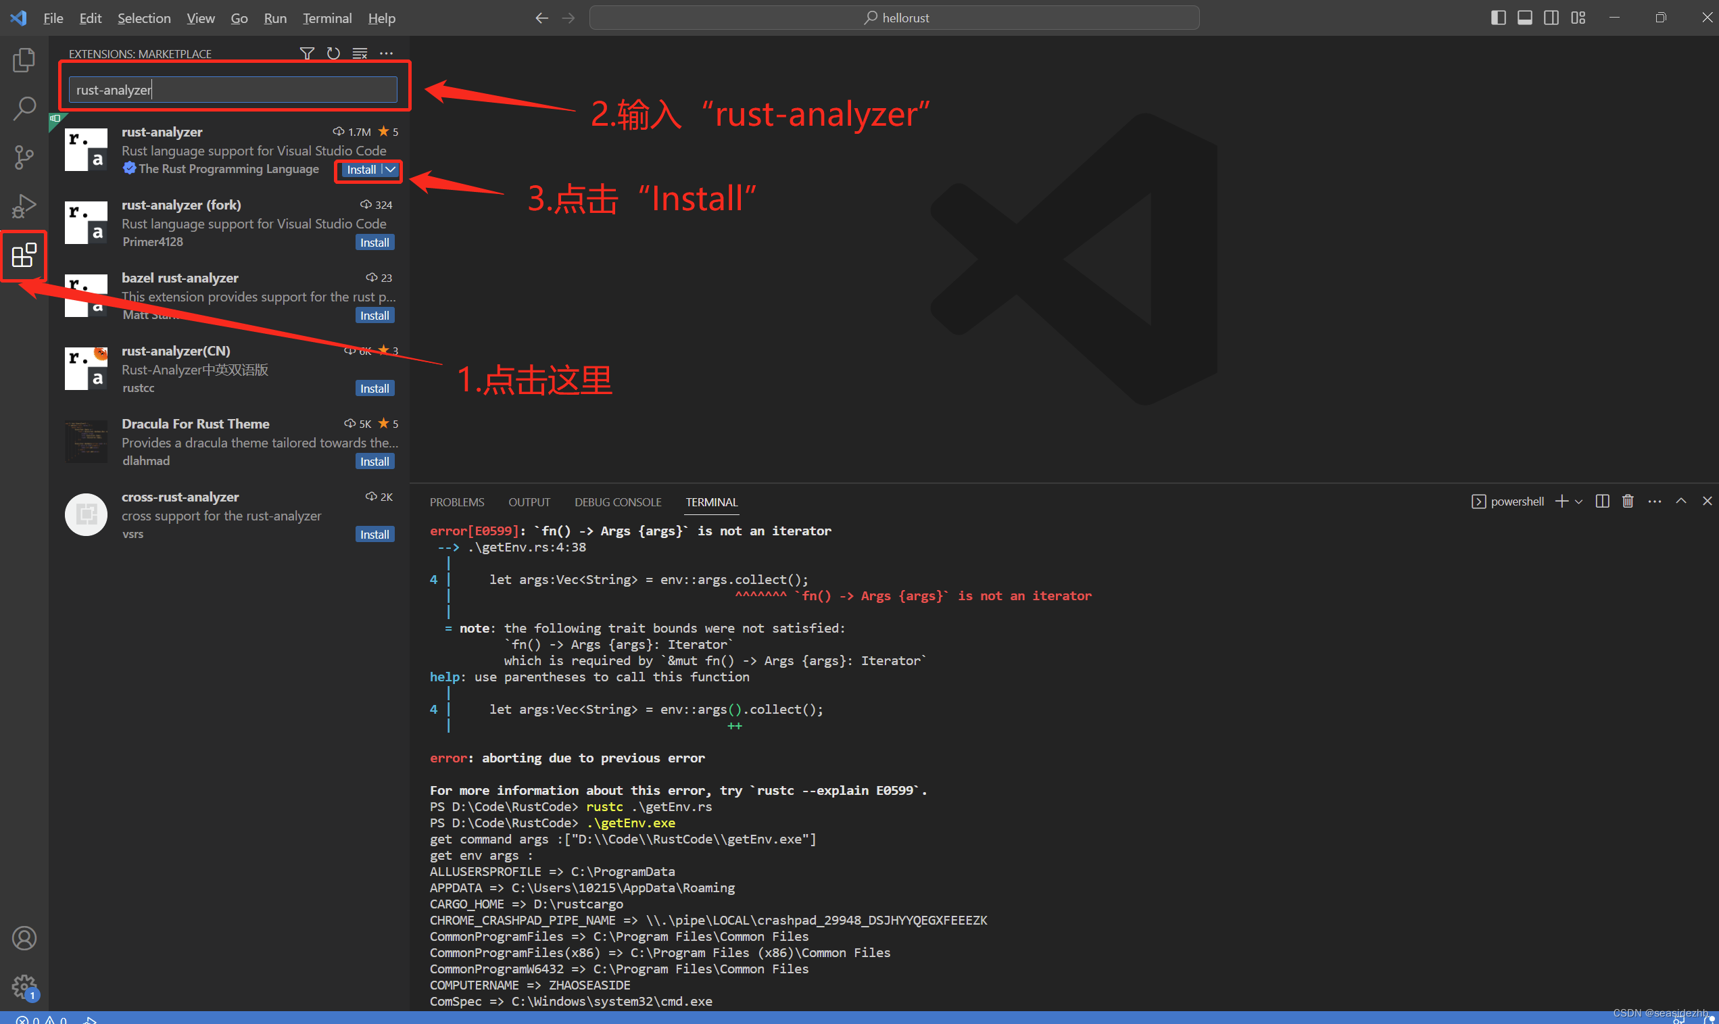Image resolution: width=1719 pixels, height=1024 pixels.
Task: Open the Accounts menu icon
Action: pyautogui.click(x=24, y=937)
